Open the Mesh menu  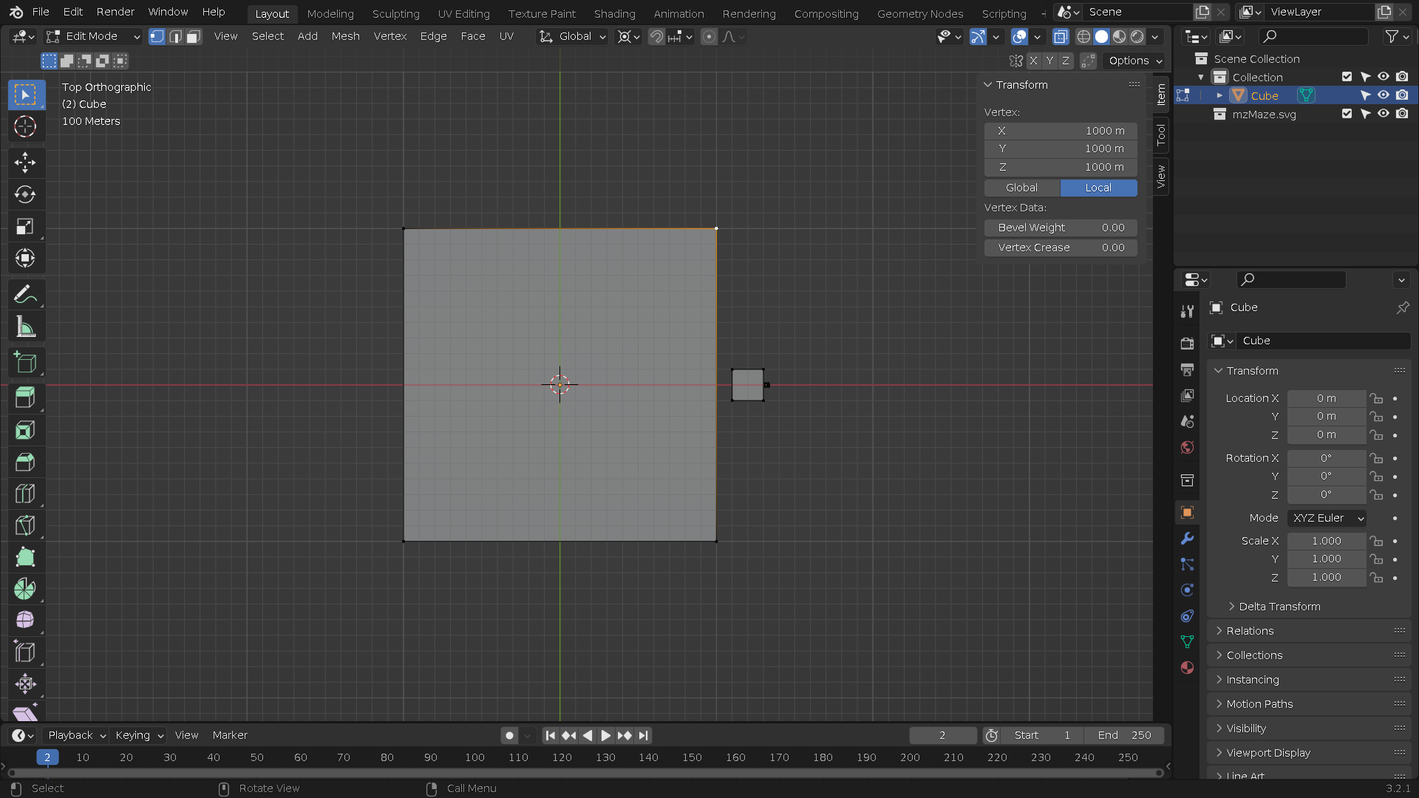pyautogui.click(x=345, y=36)
